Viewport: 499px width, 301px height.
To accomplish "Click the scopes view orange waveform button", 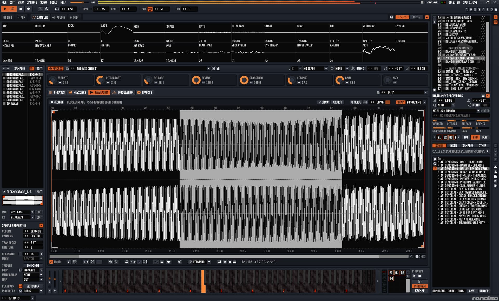I will pyautogui.click(x=402, y=17).
